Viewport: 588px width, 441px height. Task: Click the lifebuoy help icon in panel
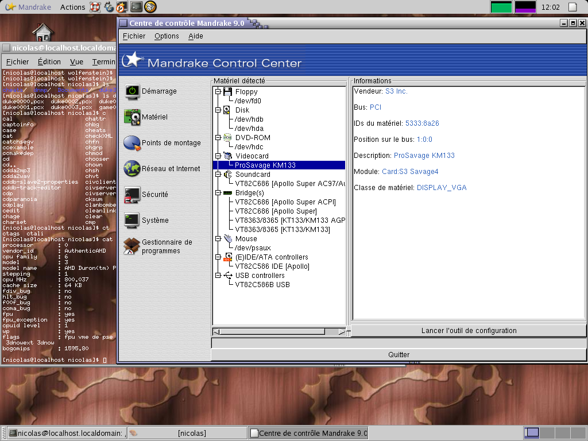click(95, 7)
